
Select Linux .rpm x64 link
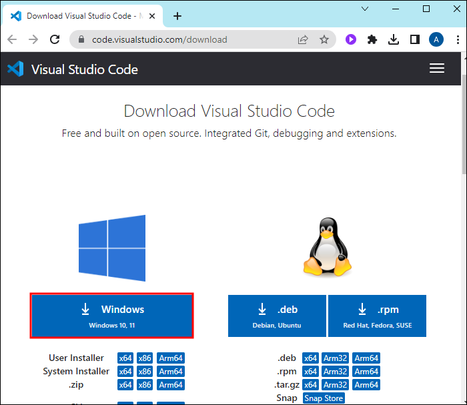310,372
